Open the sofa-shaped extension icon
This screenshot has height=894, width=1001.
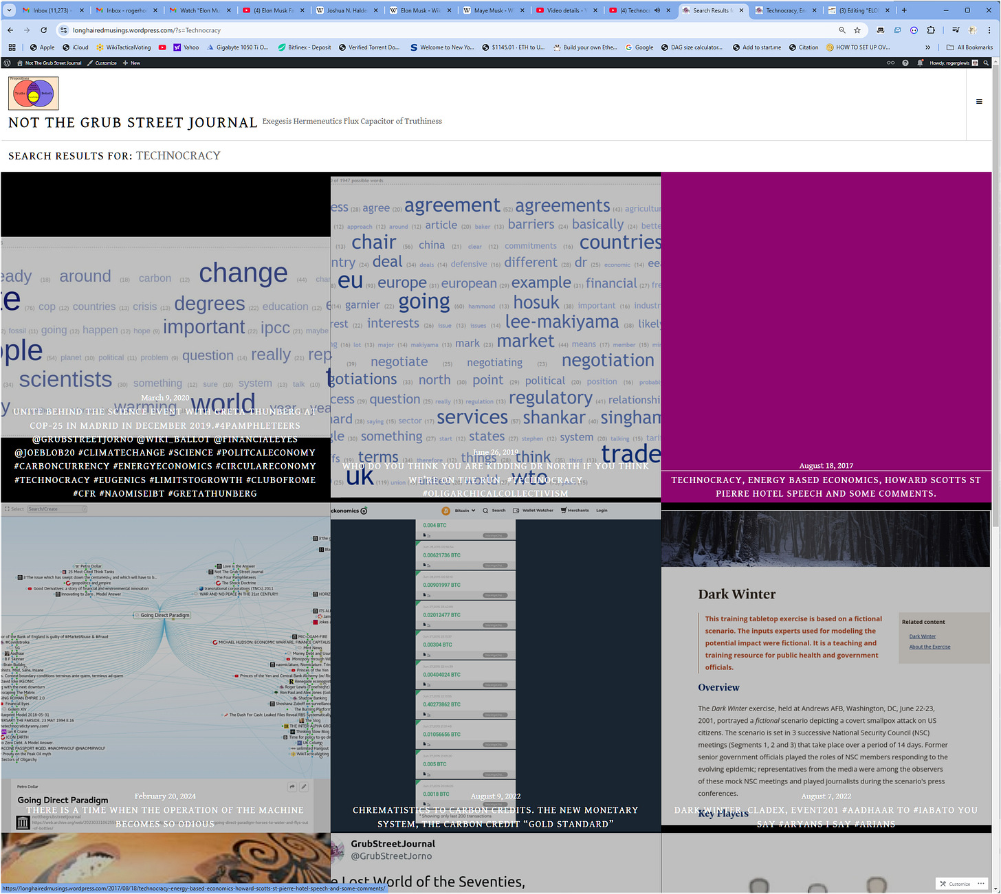point(881,30)
